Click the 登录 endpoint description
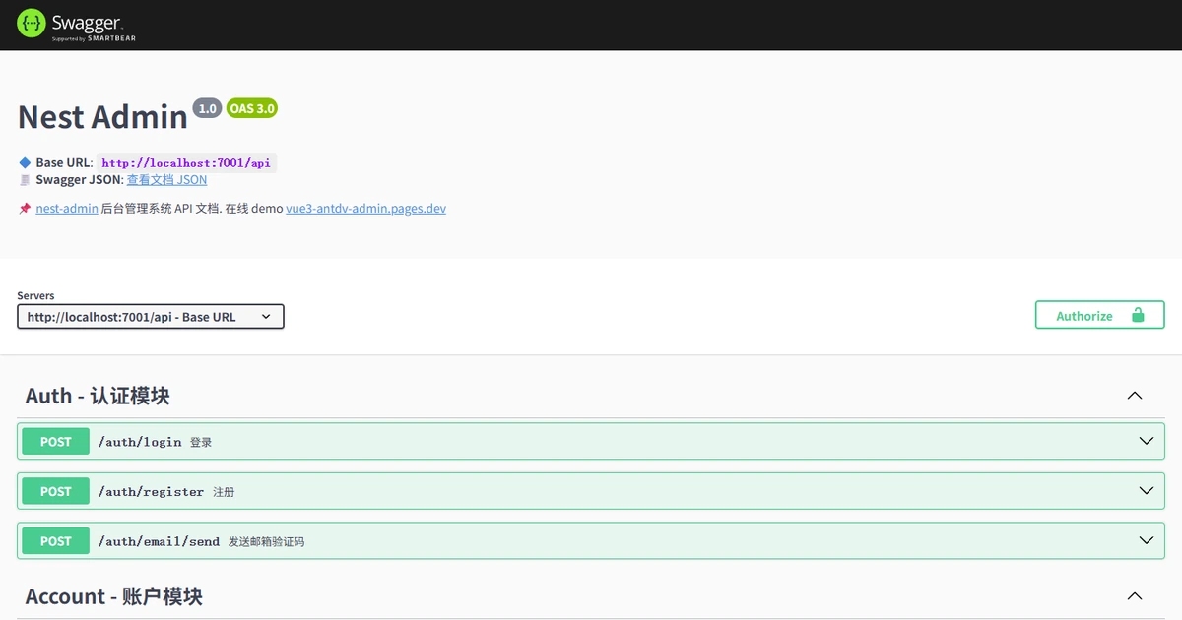 (201, 443)
